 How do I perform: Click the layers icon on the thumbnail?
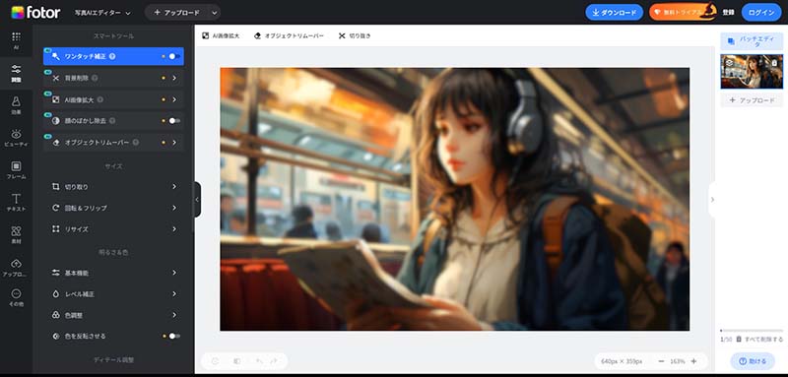pyautogui.click(x=729, y=62)
